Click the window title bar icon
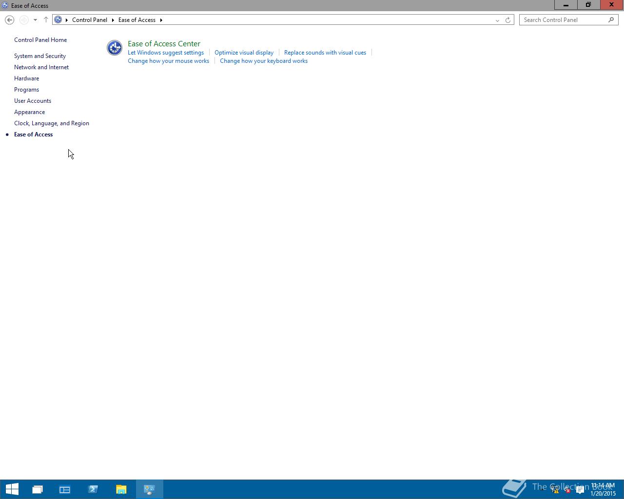This screenshot has height=499, width=624. point(5,5)
